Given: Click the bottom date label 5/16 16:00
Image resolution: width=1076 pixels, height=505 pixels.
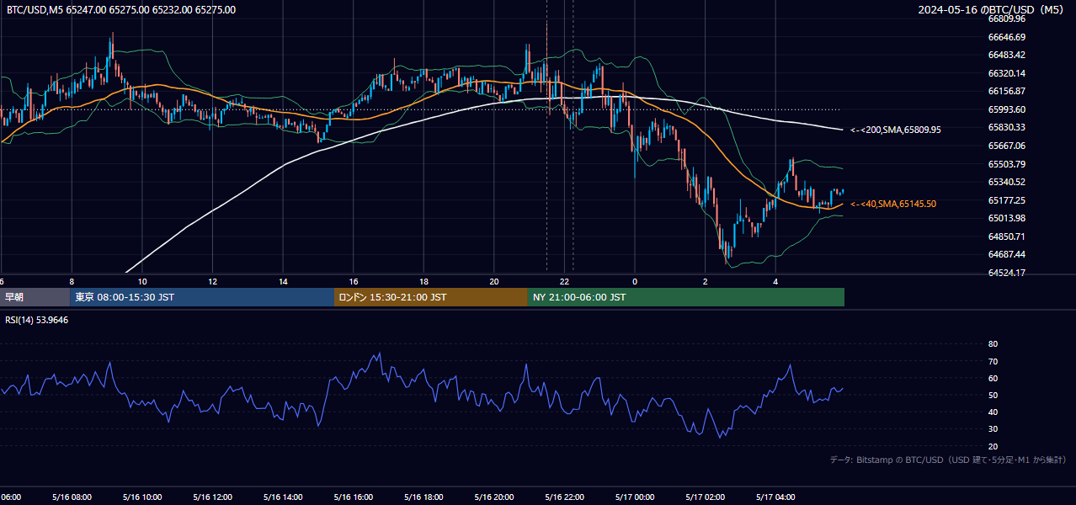Looking at the screenshot, I should (x=354, y=497).
